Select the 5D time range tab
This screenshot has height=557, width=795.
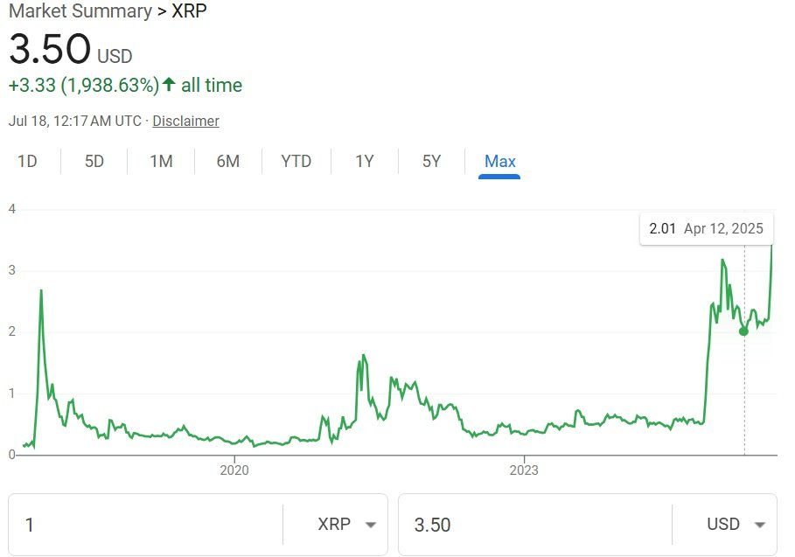[x=94, y=161]
